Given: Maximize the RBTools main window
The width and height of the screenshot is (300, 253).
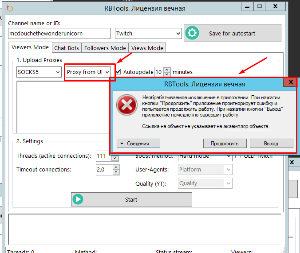Looking at the screenshot, I should [260, 6].
